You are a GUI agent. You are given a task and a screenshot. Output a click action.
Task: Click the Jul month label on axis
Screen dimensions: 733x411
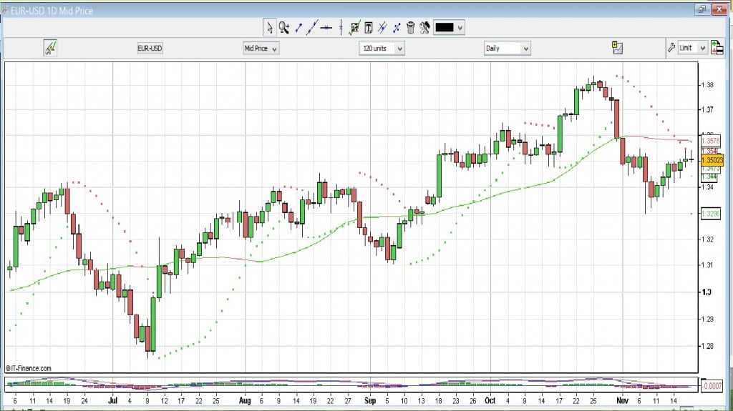(x=112, y=400)
